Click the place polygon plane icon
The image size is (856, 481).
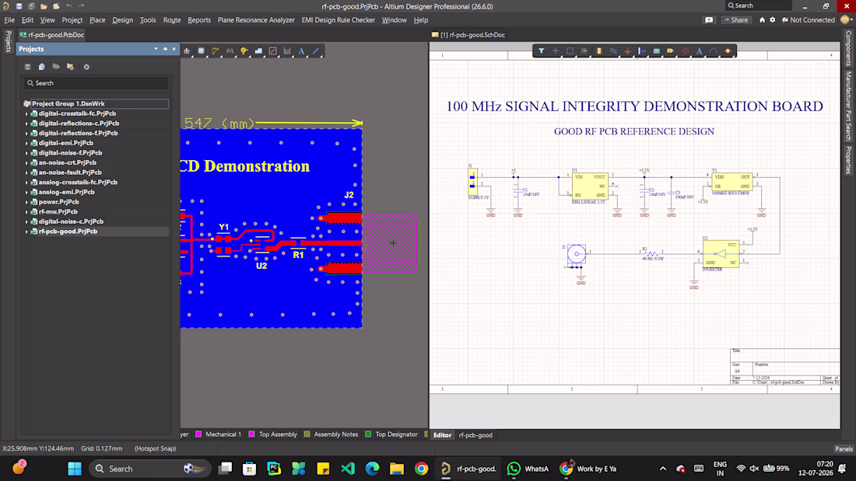click(259, 51)
